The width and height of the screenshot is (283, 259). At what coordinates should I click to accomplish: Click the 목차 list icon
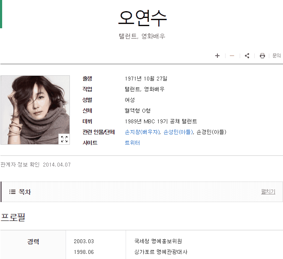pyautogui.click(x=12, y=192)
